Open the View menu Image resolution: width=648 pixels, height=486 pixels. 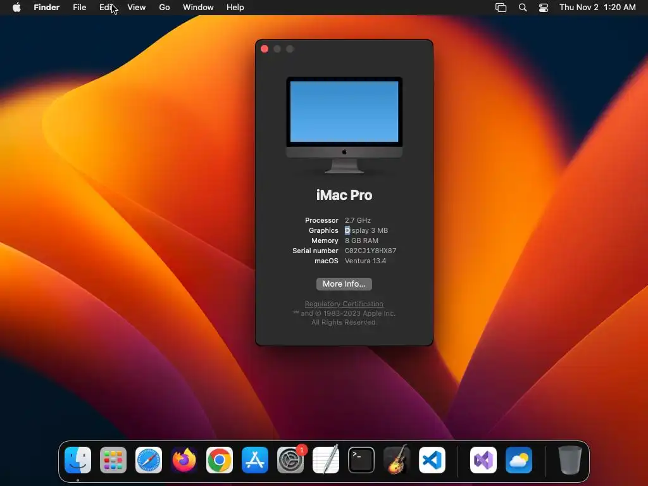click(x=137, y=8)
